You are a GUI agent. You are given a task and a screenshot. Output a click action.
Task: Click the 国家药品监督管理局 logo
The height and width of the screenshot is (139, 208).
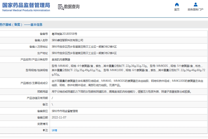26,5
